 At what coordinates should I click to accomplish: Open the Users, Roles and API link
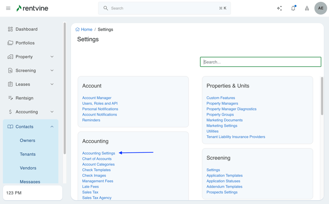[x=99, y=103]
